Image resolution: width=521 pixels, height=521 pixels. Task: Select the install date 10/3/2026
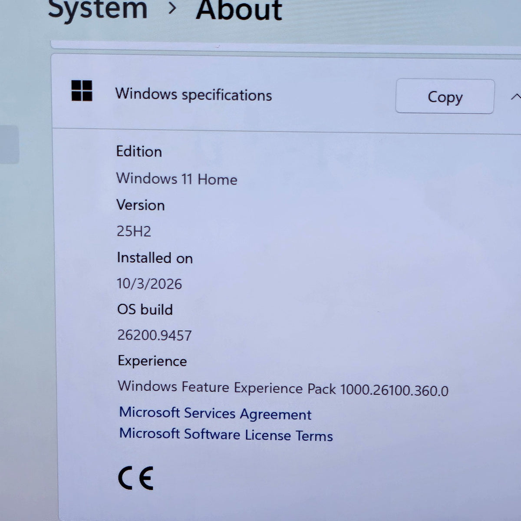point(149,284)
